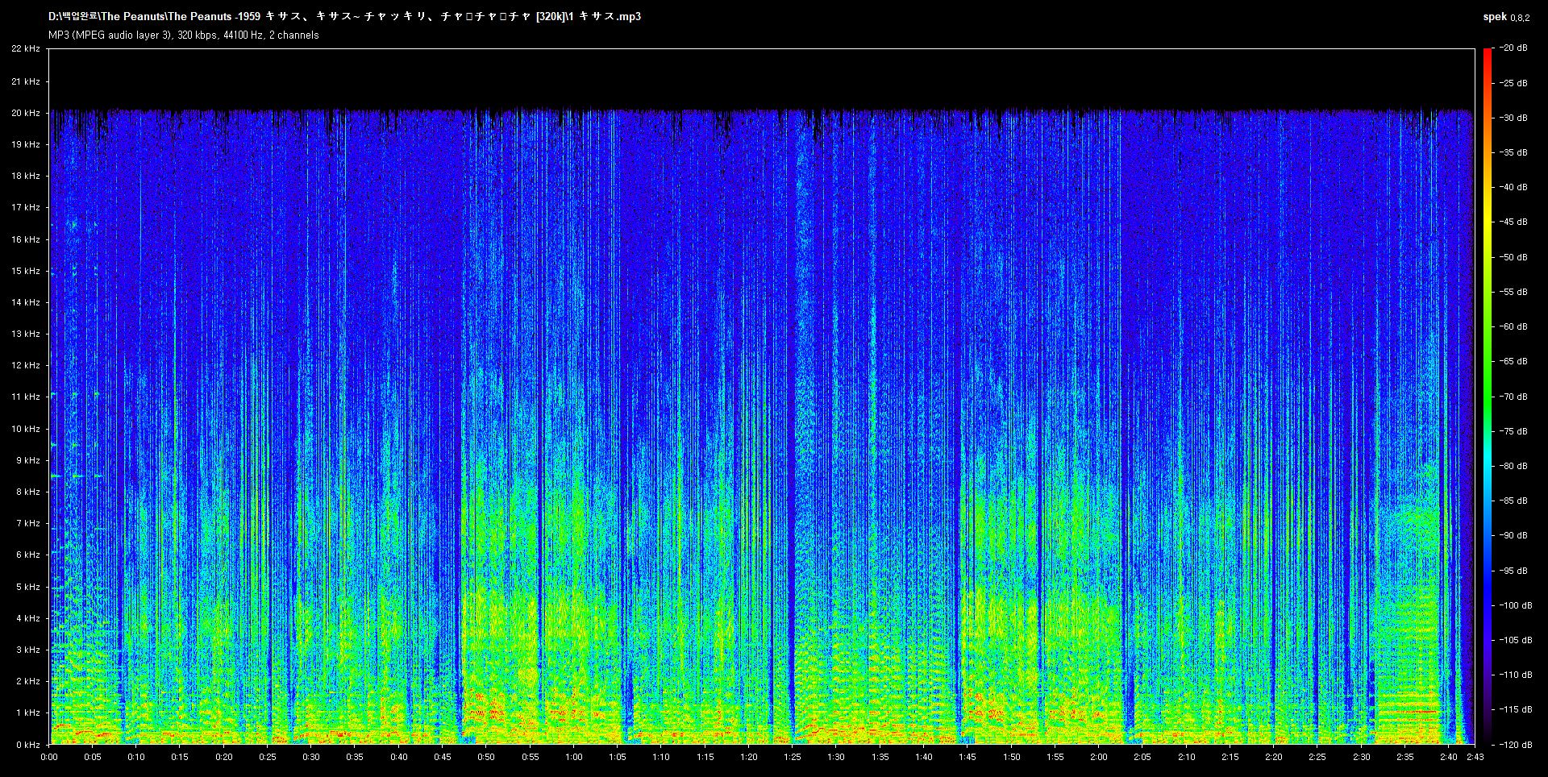Pick the "-90 dB" scale label
Viewport: 1548px width, 777px height.
click(1513, 535)
